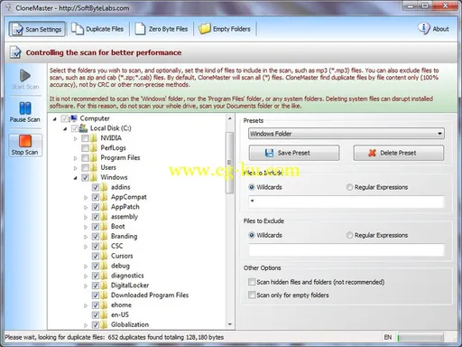The height and width of the screenshot is (347, 462).
Task: Click the folder tree scroll-down arrow
Action: click(230, 324)
